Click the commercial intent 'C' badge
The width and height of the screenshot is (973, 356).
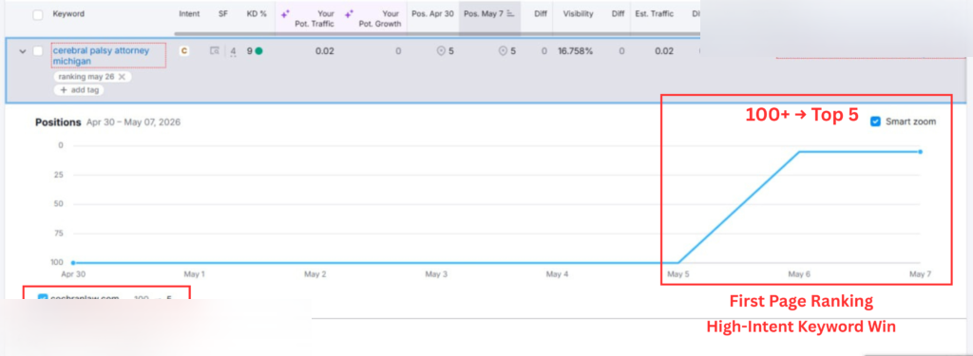184,51
